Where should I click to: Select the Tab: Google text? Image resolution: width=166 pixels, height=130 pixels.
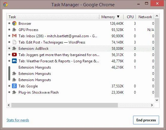tap(28, 86)
